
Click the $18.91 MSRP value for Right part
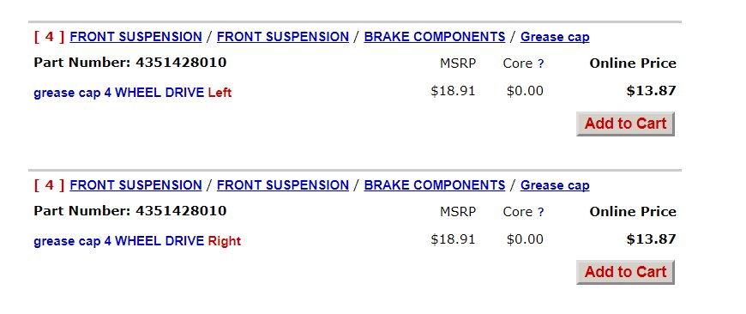click(x=453, y=239)
